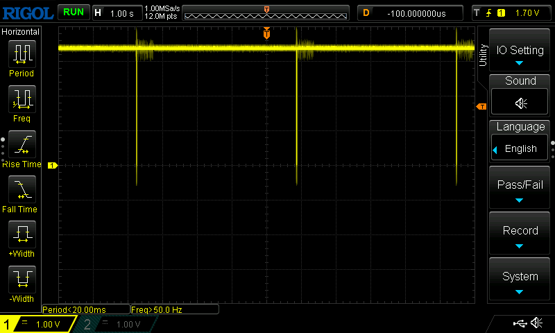Image resolution: width=555 pixels, height=333 pixels.
Task: Click the delay value -100.000000us
Action: [x=416, y=13]
